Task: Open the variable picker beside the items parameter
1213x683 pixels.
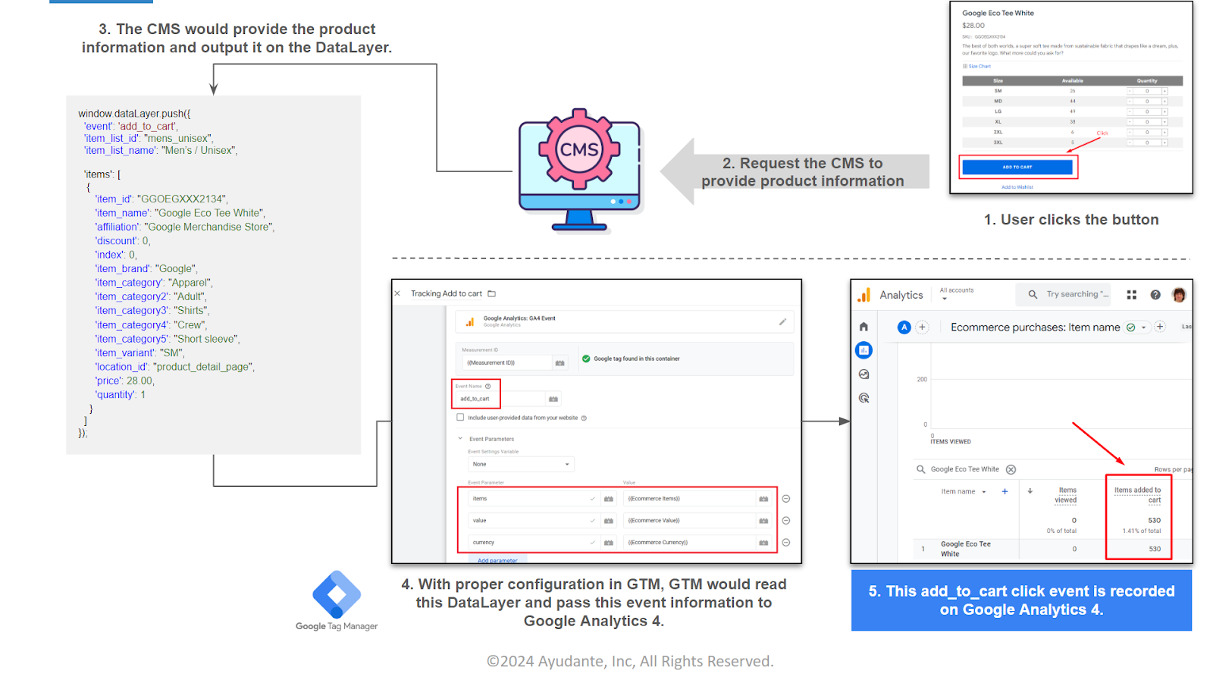Action: (x=608, y=499)
